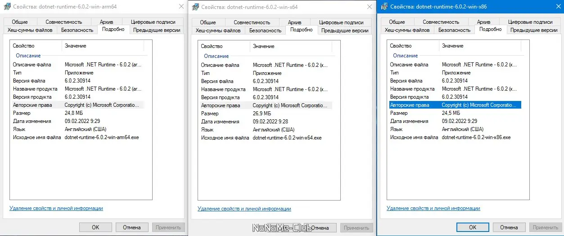Screen dimensions: 564x236
Task: Open Безопасность tab in arm64 window
Action: 77,30
